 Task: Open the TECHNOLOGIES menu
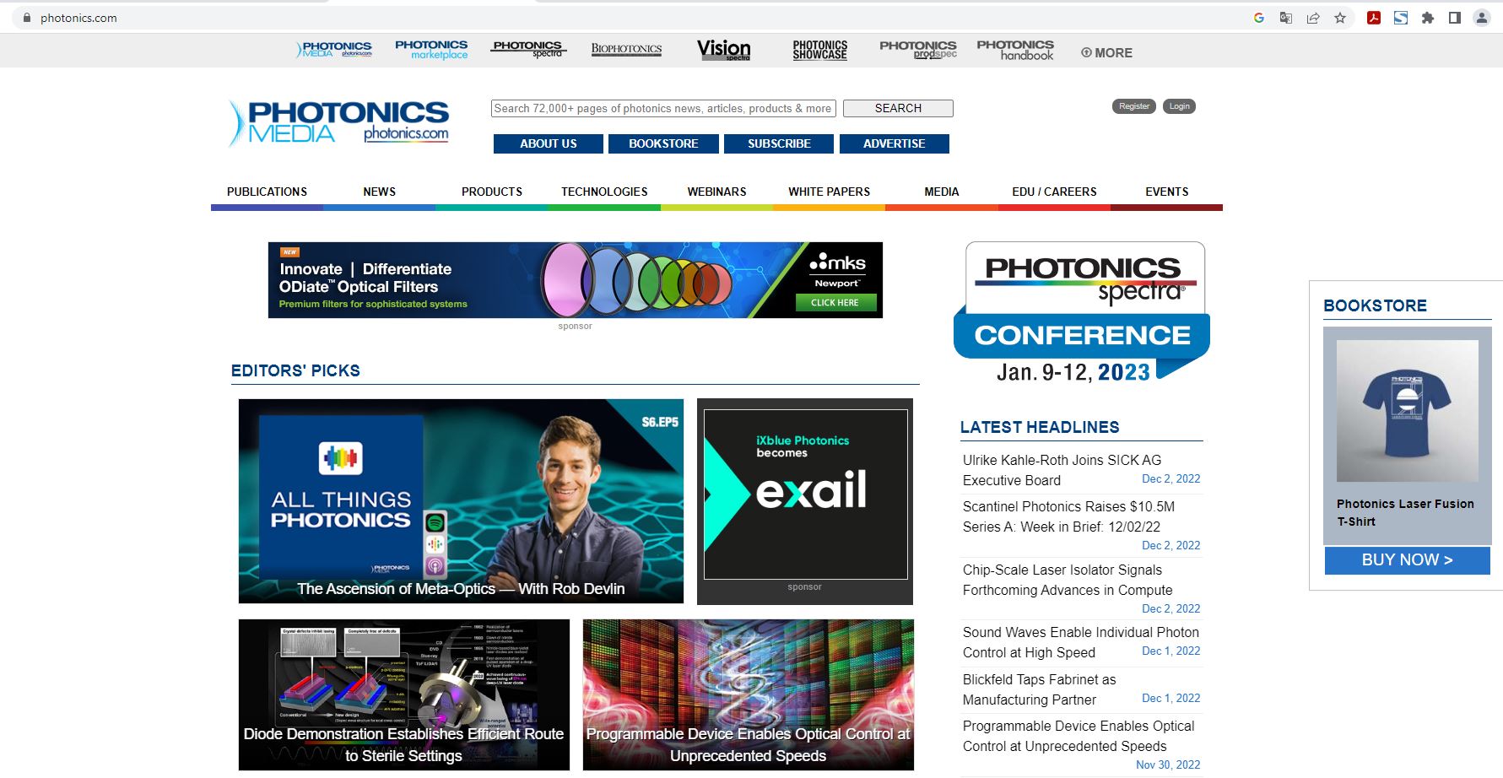604,192
